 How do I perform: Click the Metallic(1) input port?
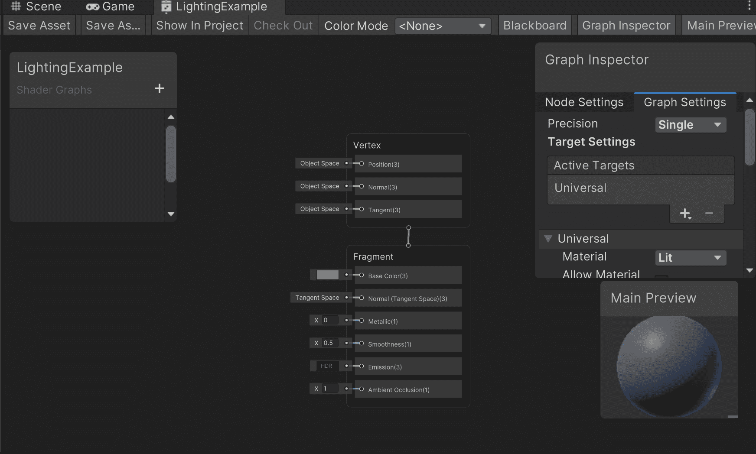pyautogui.click(x=362, y=321)
